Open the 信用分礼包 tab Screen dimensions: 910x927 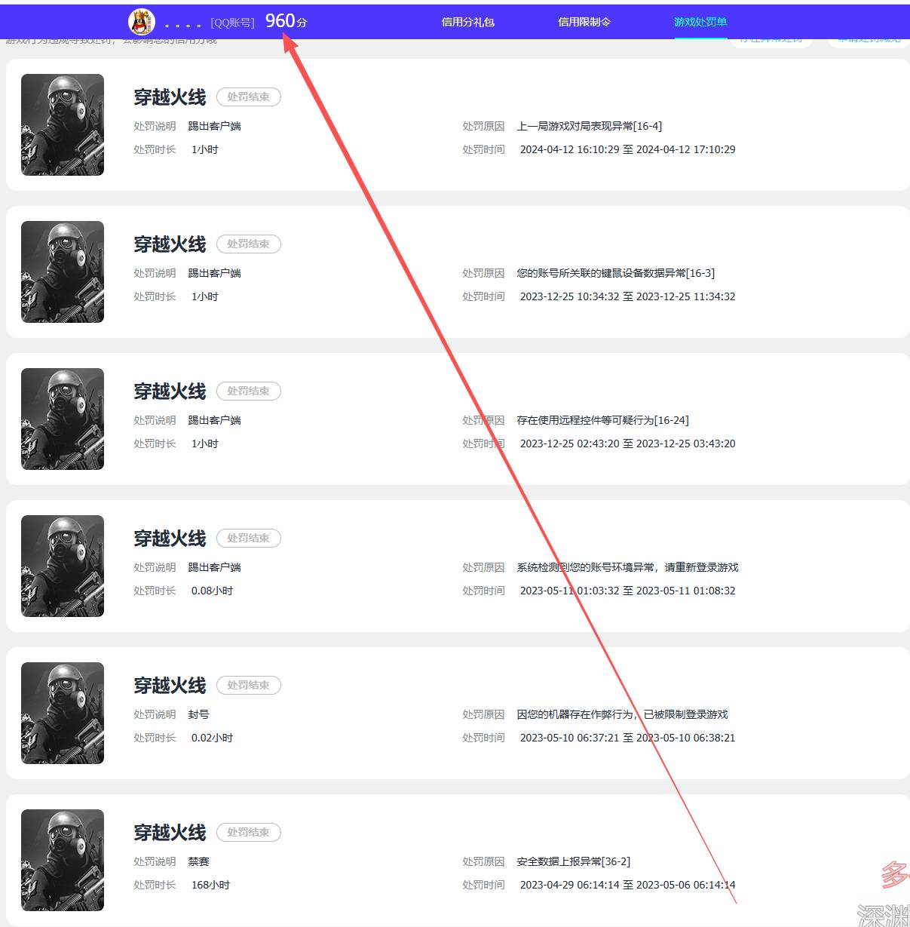(x=467, y=22)
